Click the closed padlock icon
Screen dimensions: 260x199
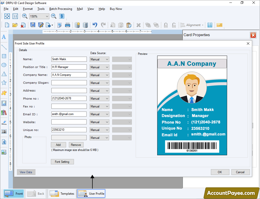166,25
